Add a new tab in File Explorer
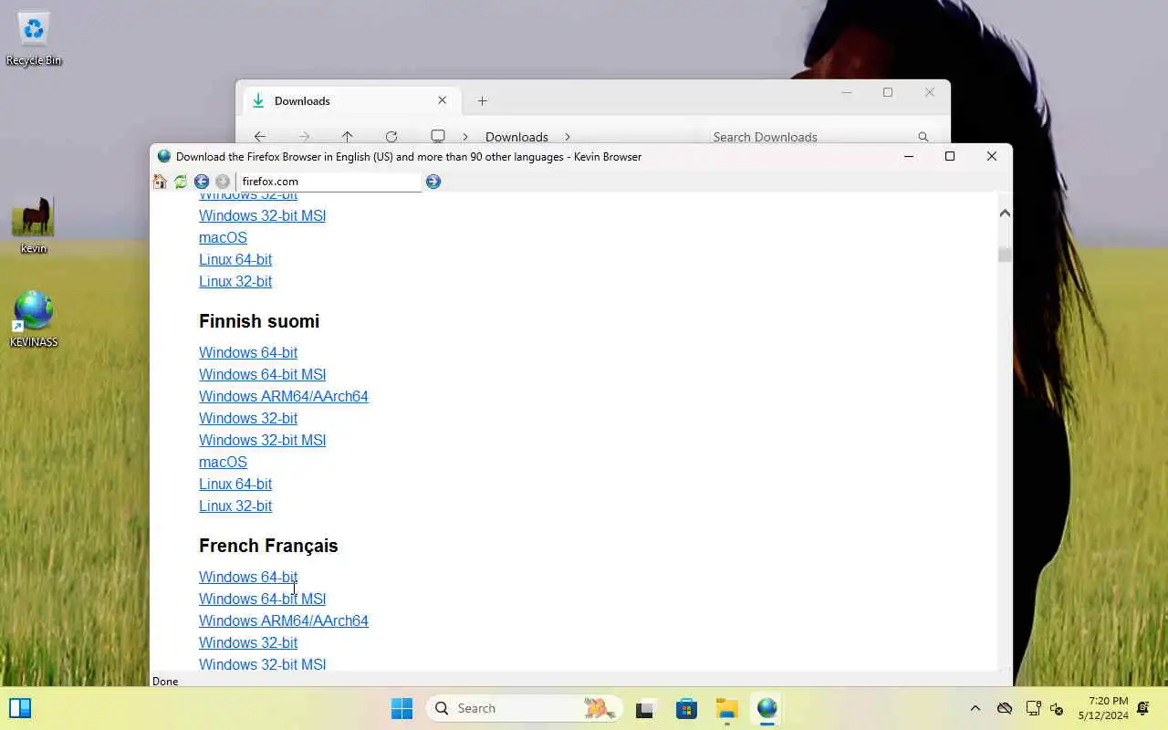The height and width of the screenshot is (730, 1168). (483, 101)
